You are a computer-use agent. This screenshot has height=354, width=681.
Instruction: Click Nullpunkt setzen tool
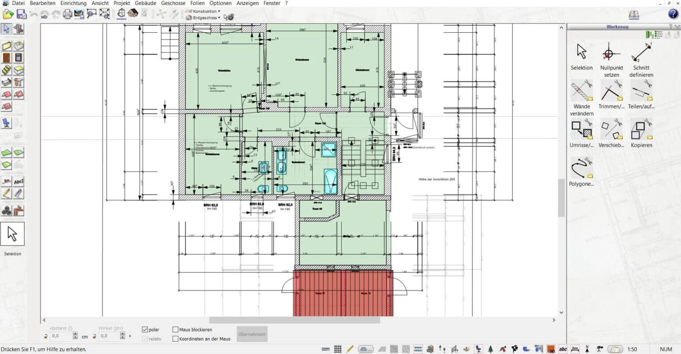point(611,60)
